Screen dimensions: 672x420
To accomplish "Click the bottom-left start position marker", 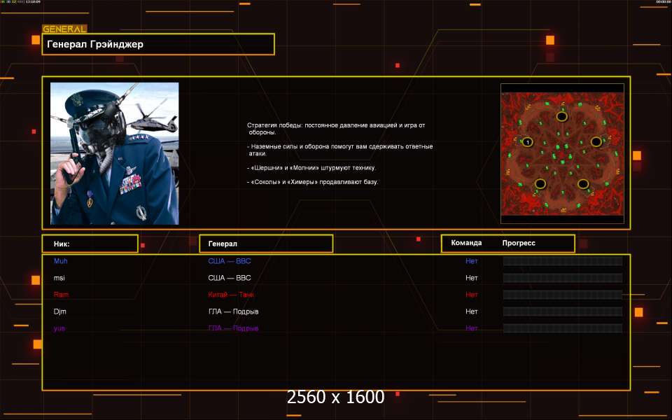I will tap(540, 184).
